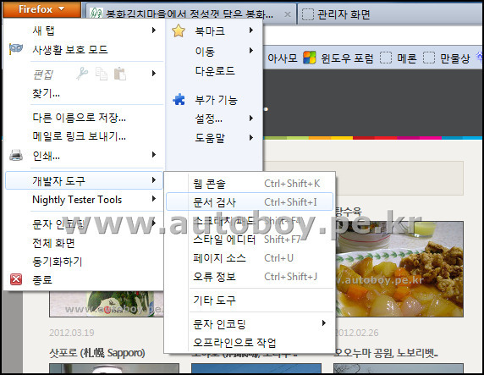The height and width of the screenshot is (375, 484).
Task: Click the 2012.03.19 date text
Action: click(x=72, y=333)
